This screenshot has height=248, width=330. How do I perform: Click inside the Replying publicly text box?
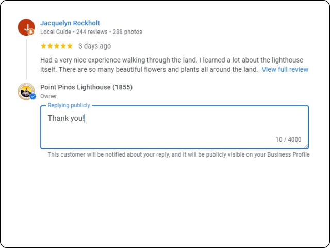174,128
